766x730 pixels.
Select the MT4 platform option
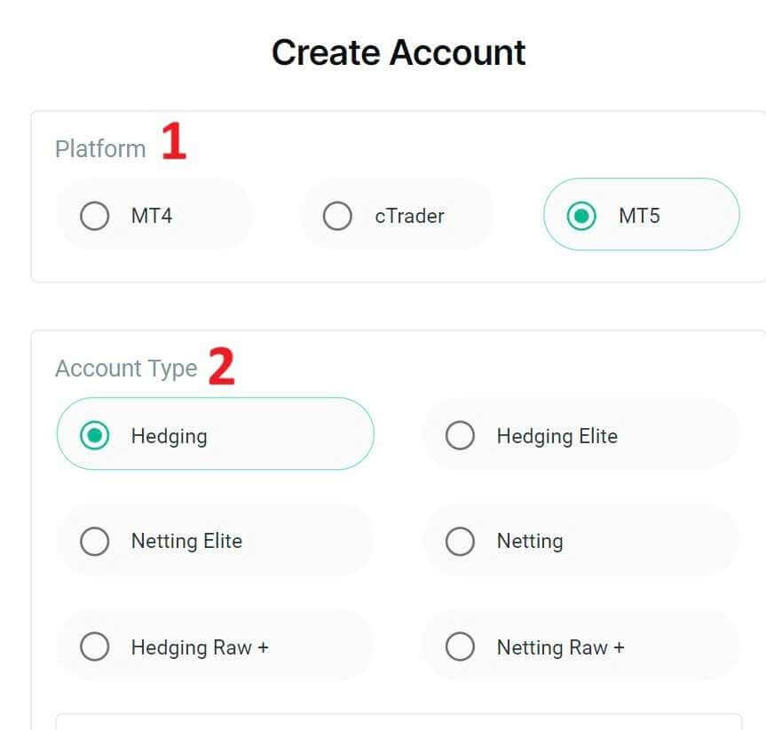point(155,215)
